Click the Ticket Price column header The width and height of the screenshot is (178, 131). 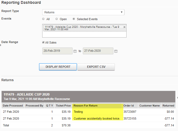point(63,106)
